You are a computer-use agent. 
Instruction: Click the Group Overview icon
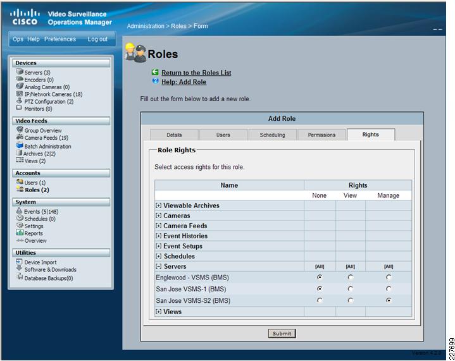pyautogui.click(x=20, y=130)
